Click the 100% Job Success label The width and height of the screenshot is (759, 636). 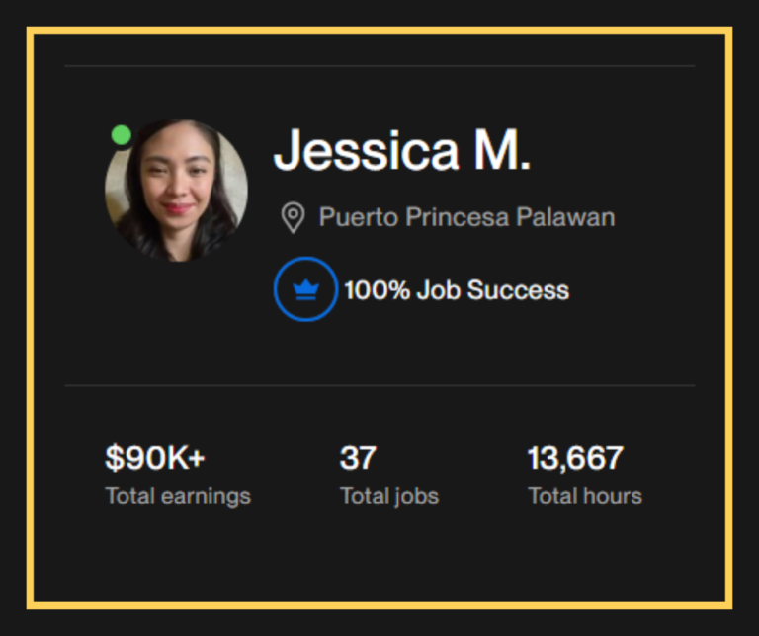[x=457, y=290]
